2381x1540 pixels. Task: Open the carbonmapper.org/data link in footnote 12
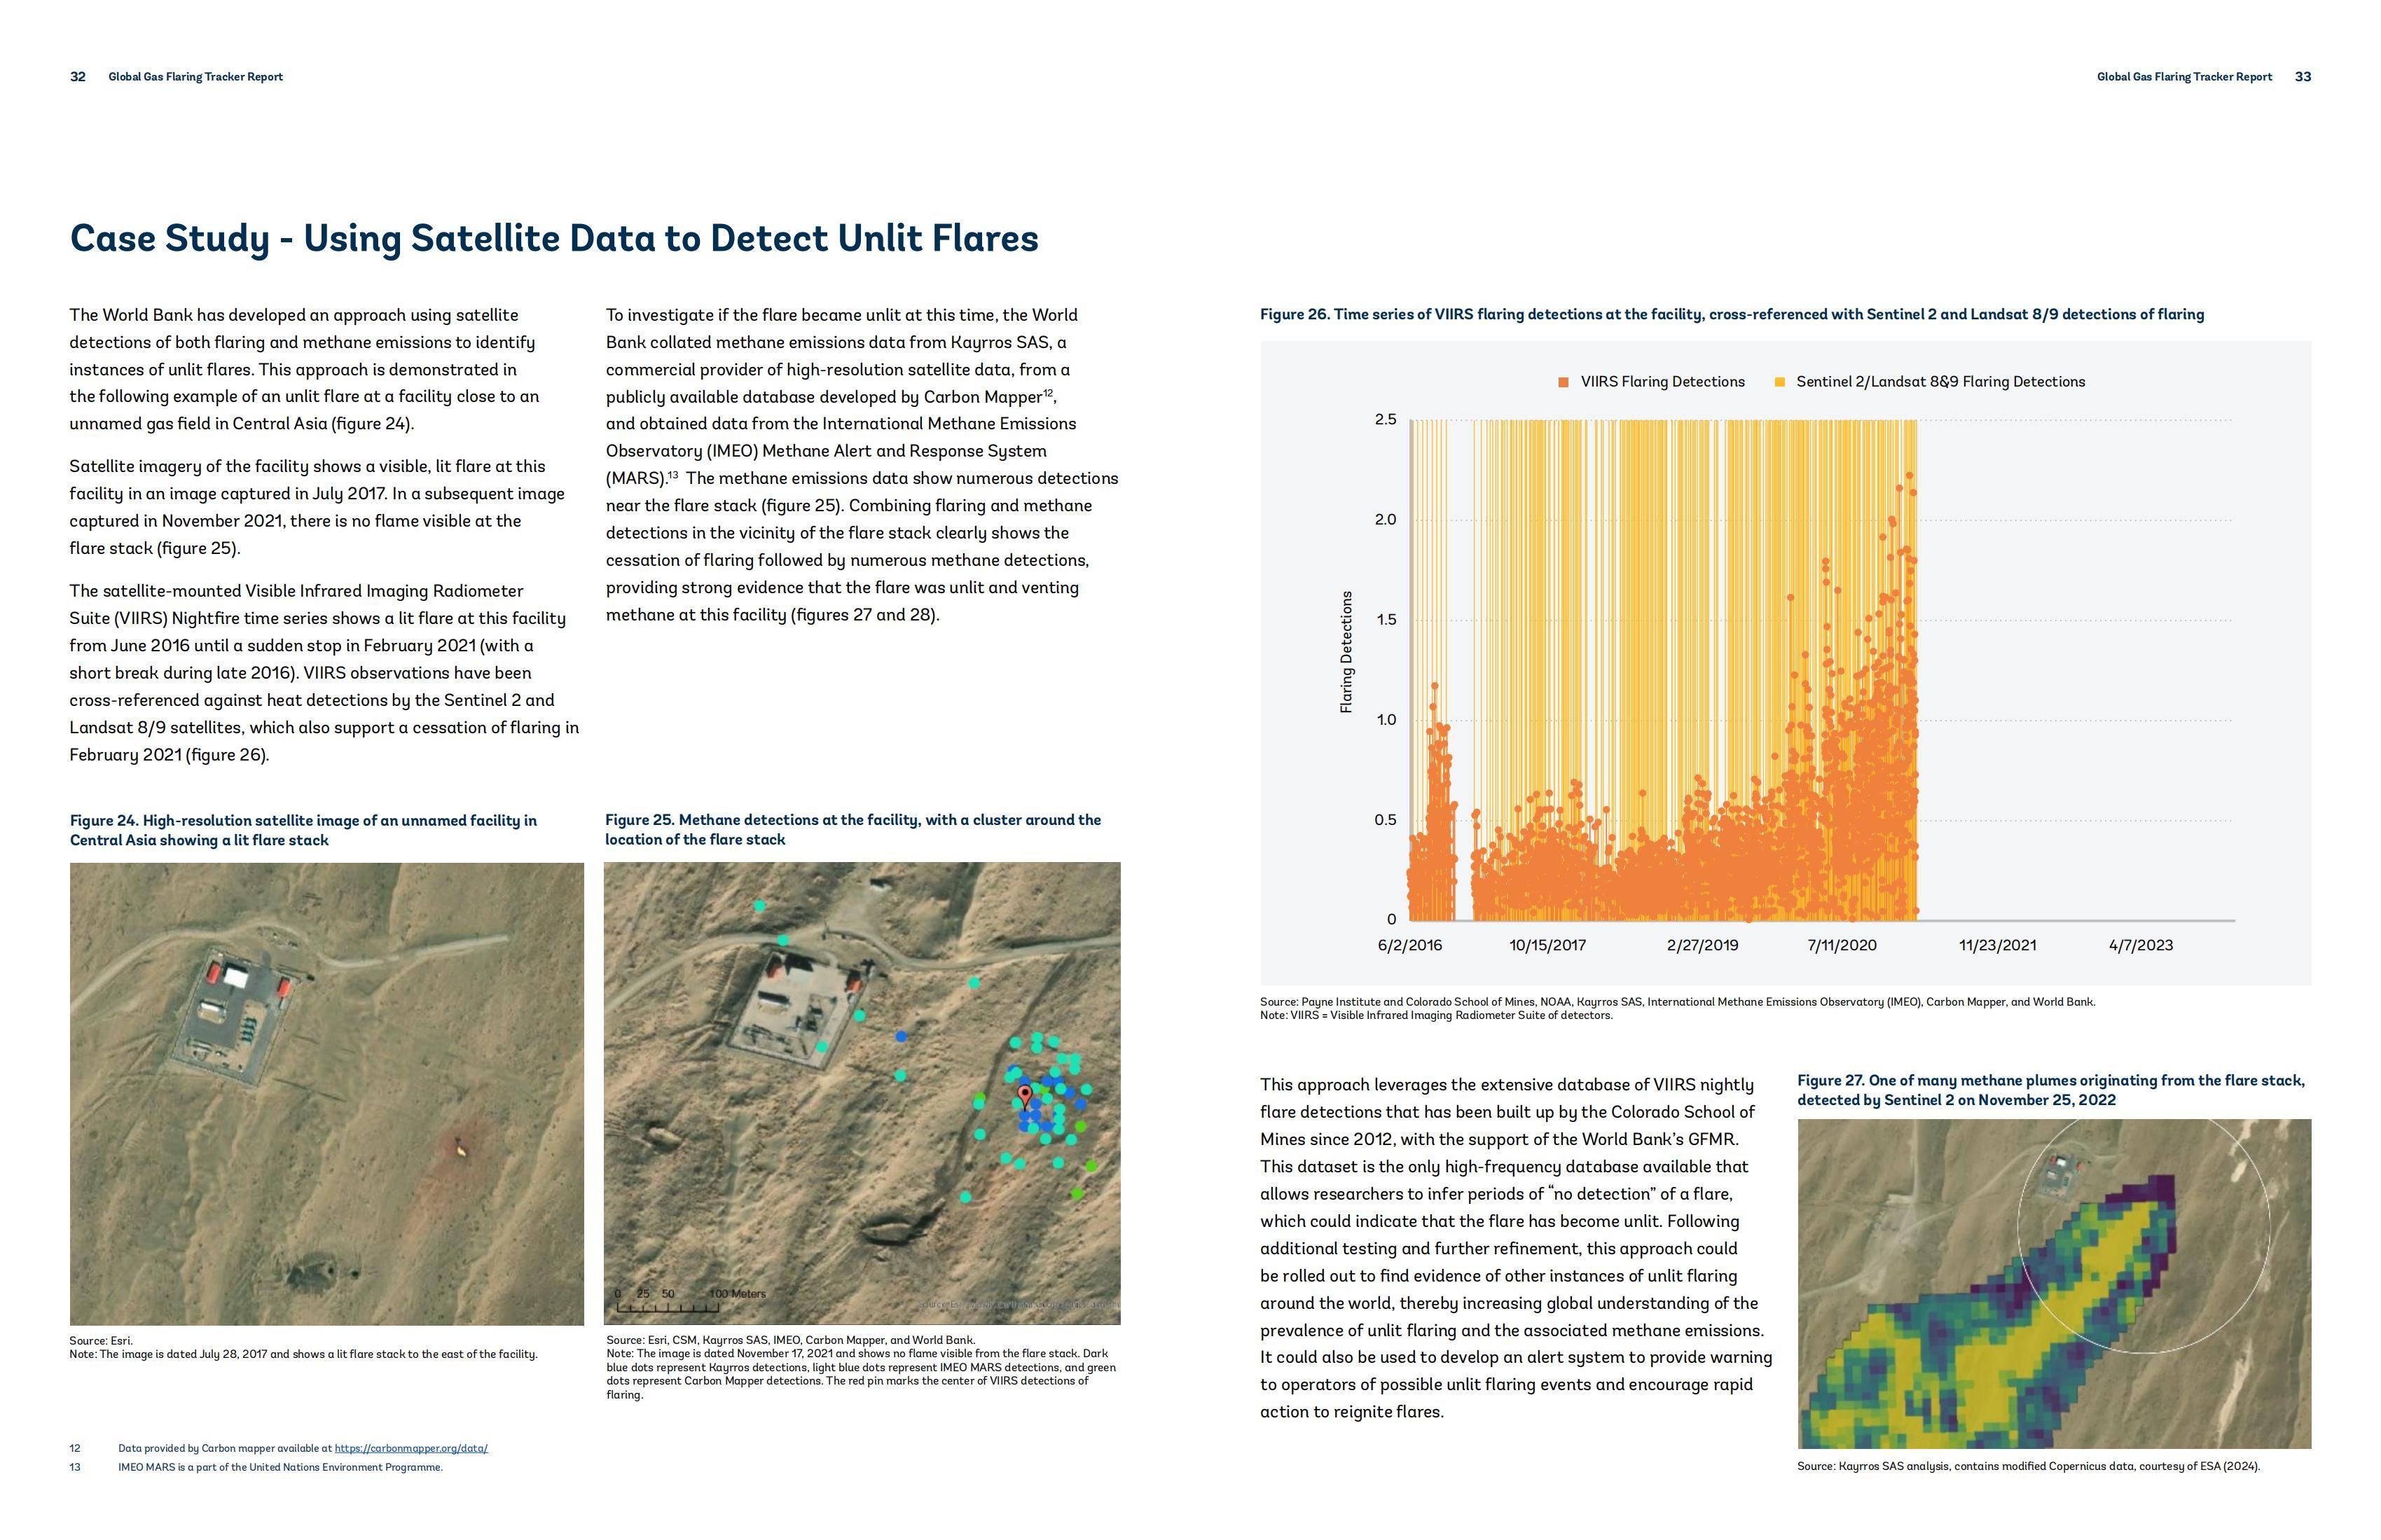click(x=410, y=1448)
